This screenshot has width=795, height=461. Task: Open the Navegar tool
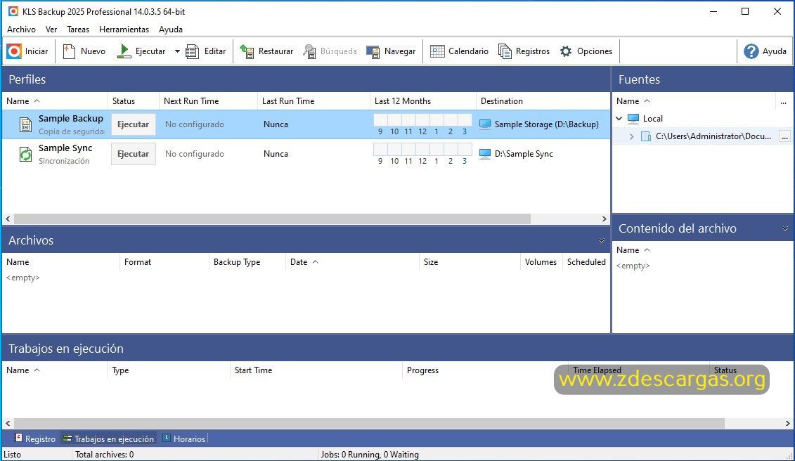coord(391,51)
